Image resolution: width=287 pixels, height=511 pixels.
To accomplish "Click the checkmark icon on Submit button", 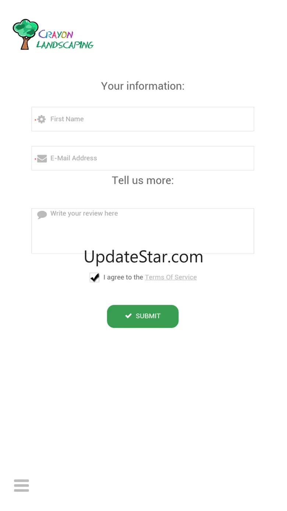I will coord(128,316).
